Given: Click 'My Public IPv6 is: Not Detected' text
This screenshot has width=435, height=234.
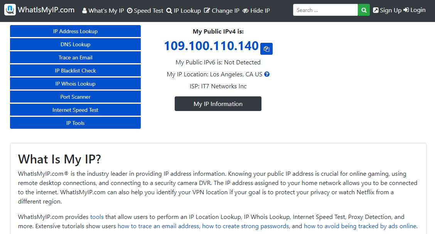Looking at the screenshot, I should point(218,62).
